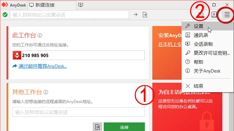The height and width of the screenshot is (131, 234).
Task: Open the address book toolbar icon
Action: pos(214,15)
